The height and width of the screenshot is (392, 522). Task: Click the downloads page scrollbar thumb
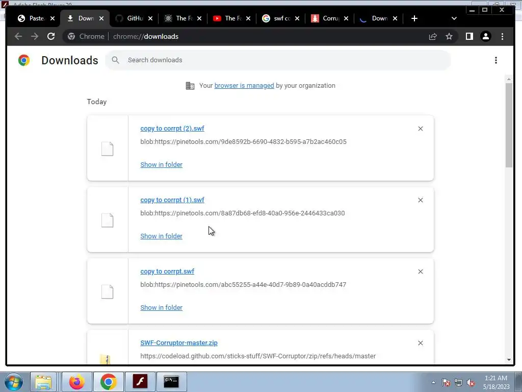click(509, 125)
